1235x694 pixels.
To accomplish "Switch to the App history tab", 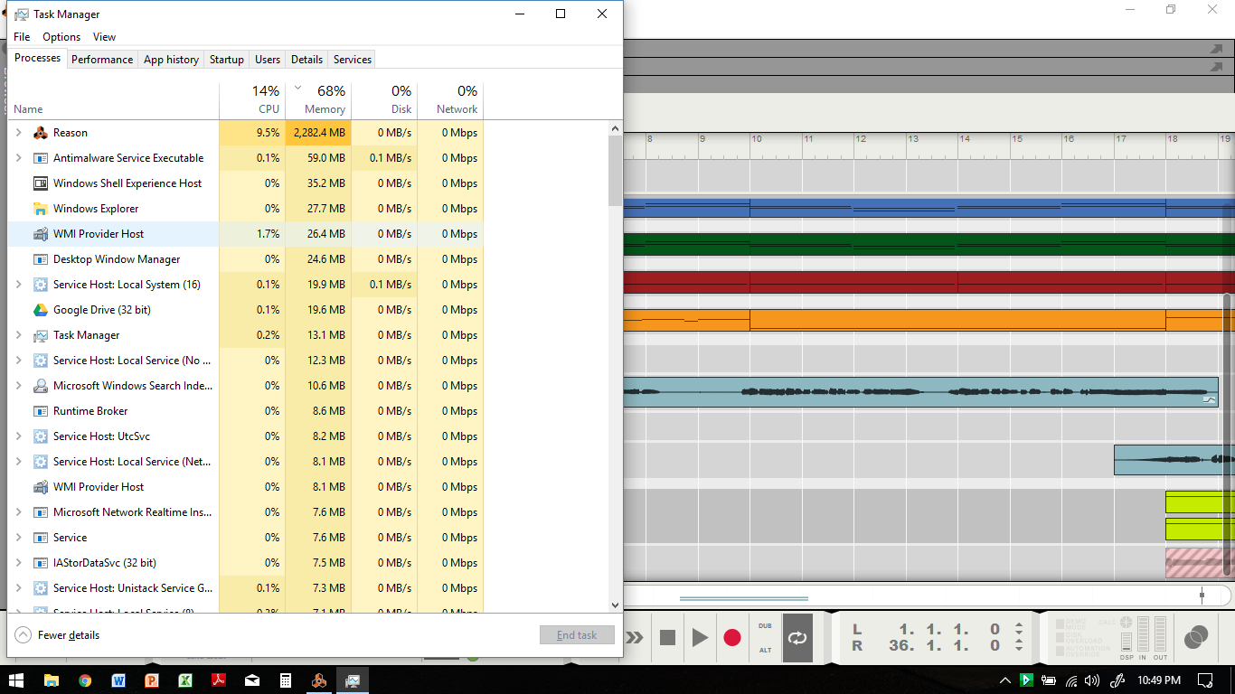I will click(171, 60).
